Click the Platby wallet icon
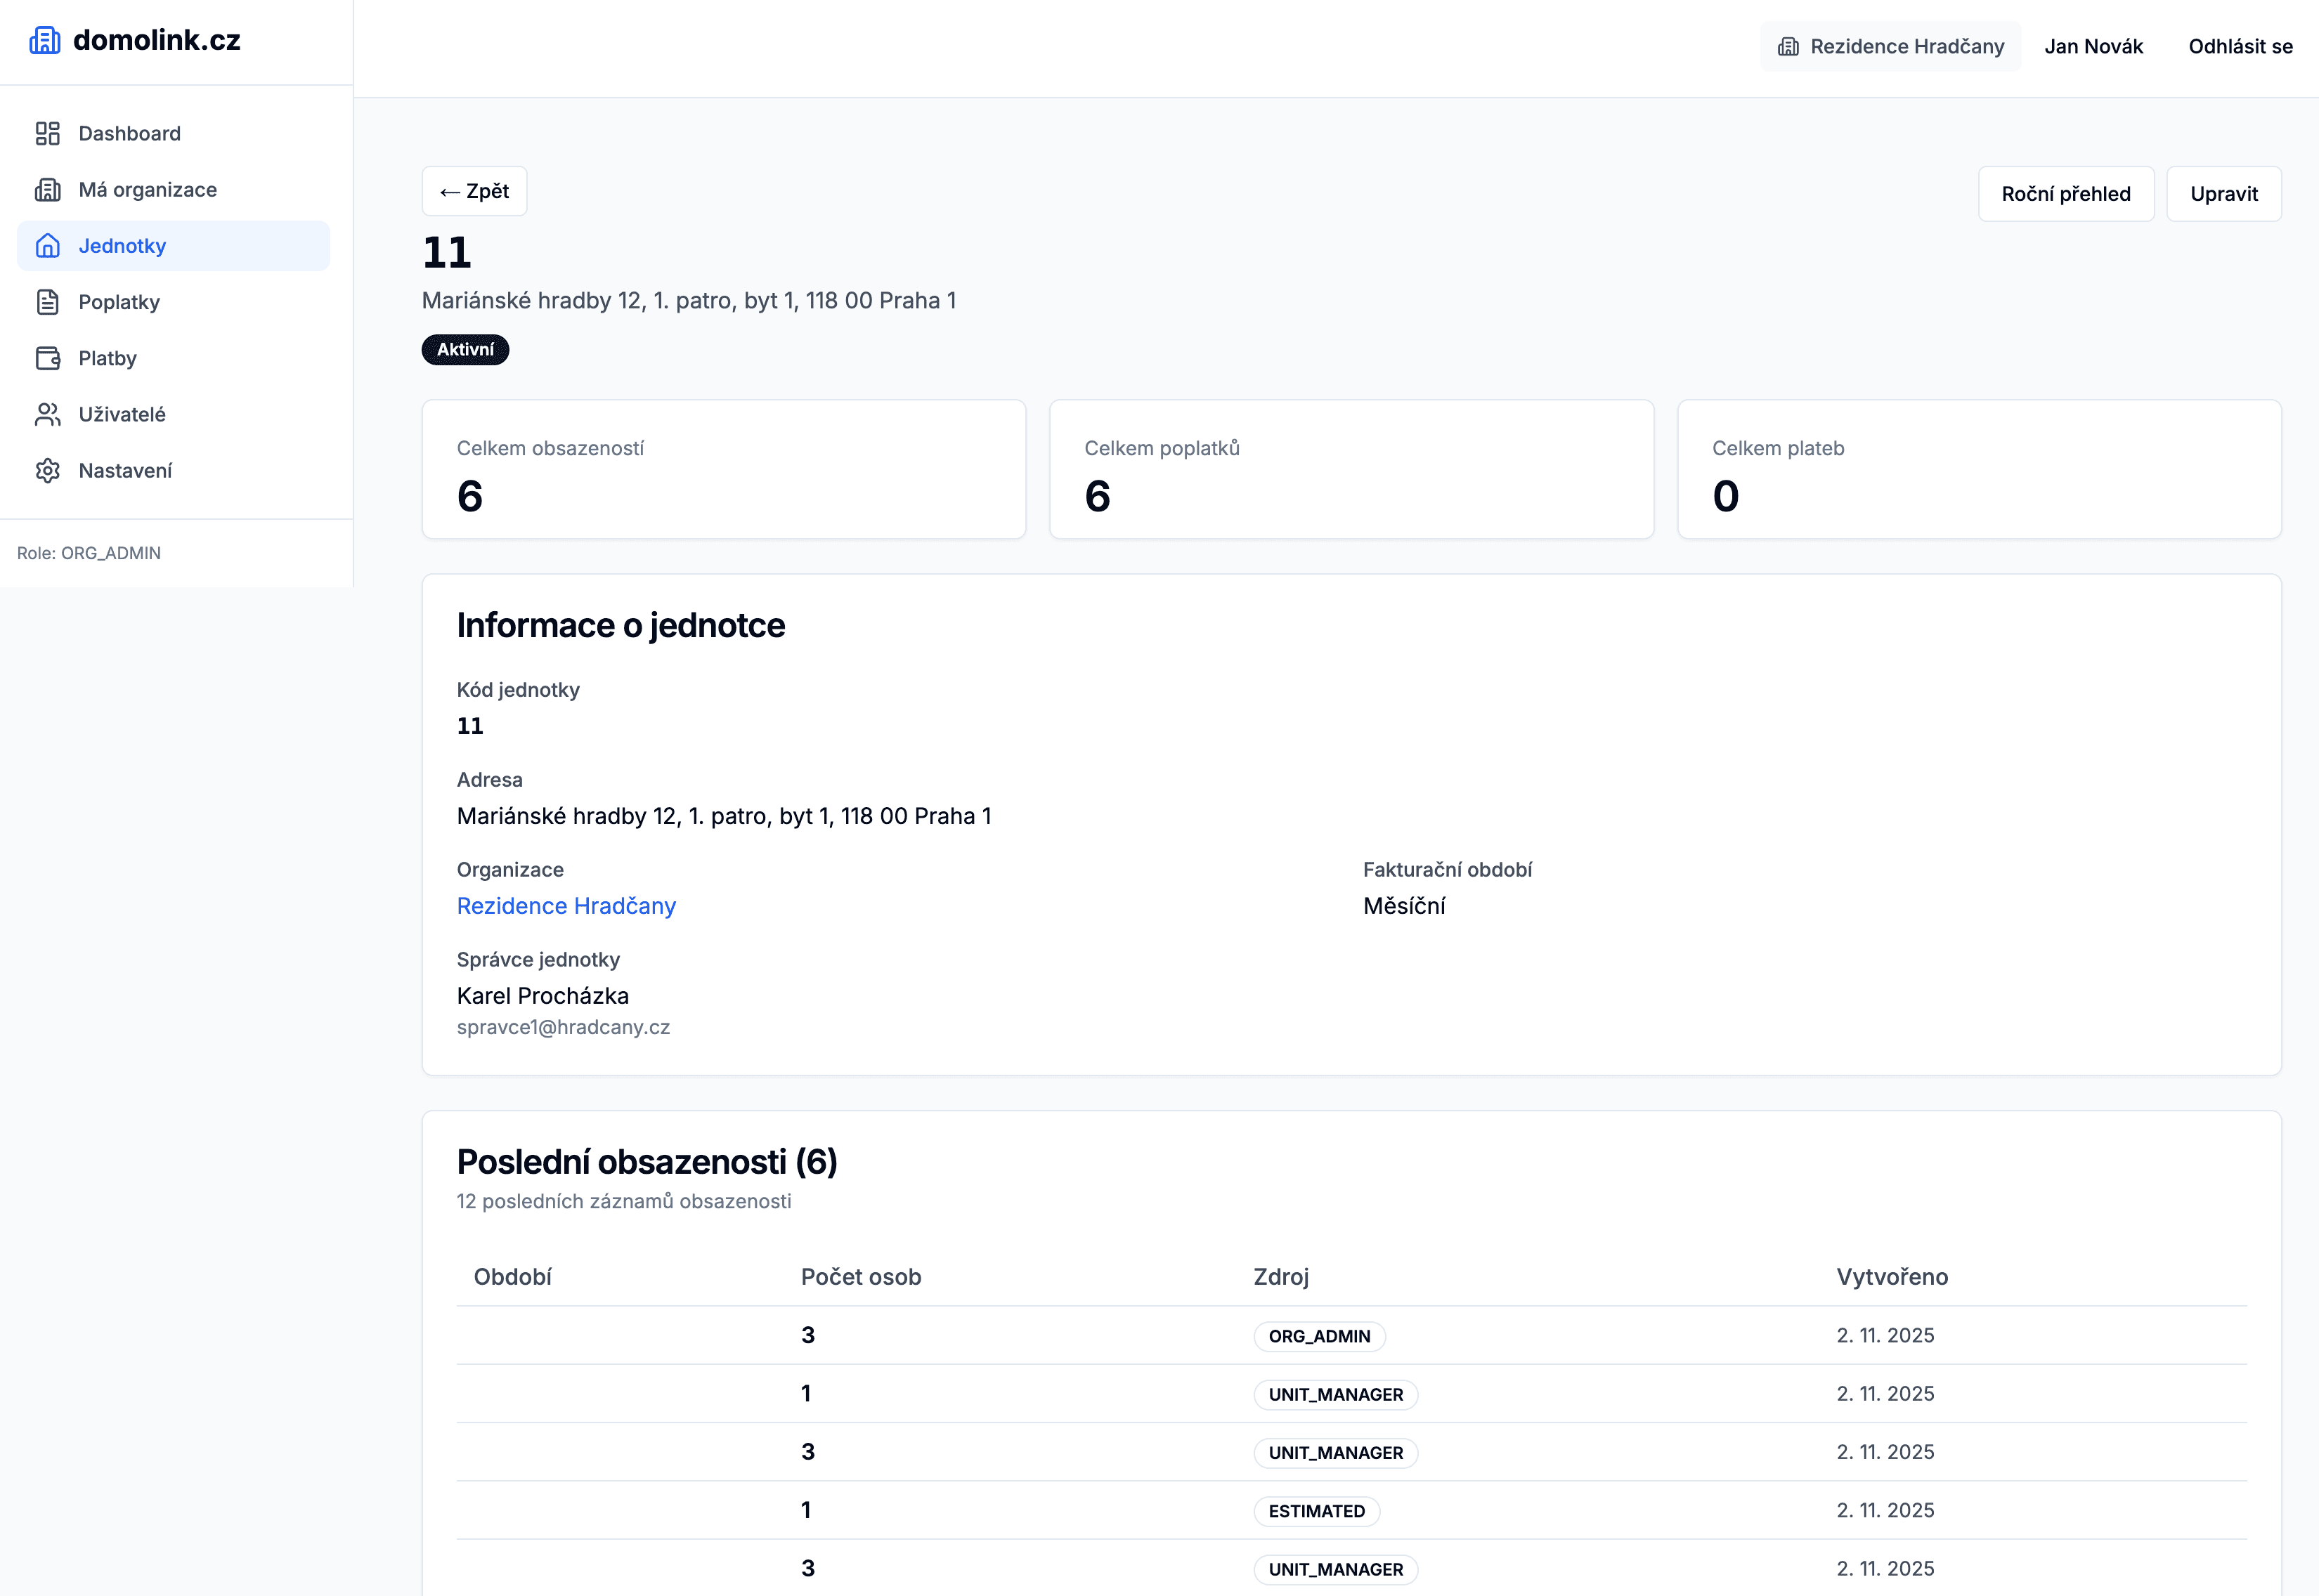Viewport: 2319px width, 1596px height. click(47, 357)
